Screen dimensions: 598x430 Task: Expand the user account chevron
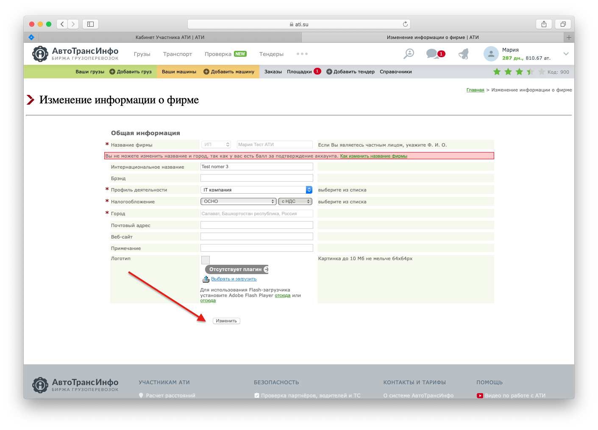(566, 54)
